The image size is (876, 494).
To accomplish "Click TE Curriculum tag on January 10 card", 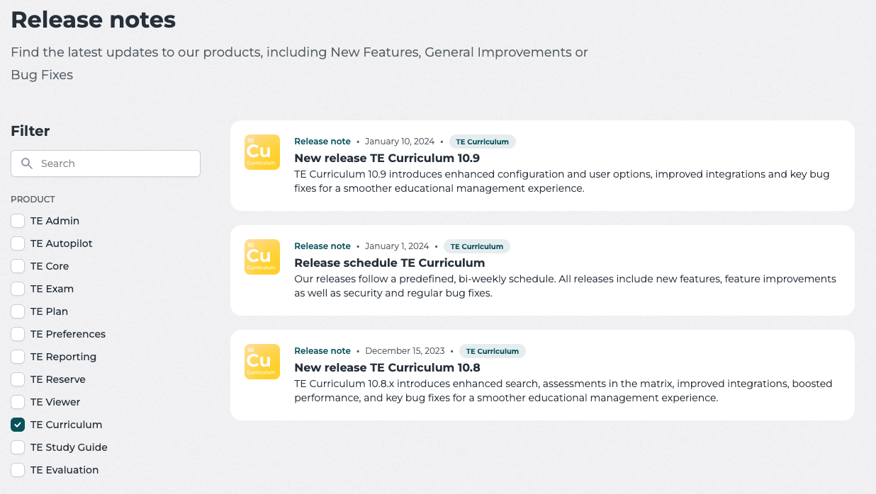I will [x=482, y=142].
